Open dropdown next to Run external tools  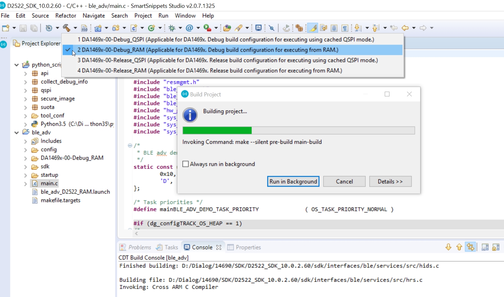pyautogui.click(x=216, y=28)
